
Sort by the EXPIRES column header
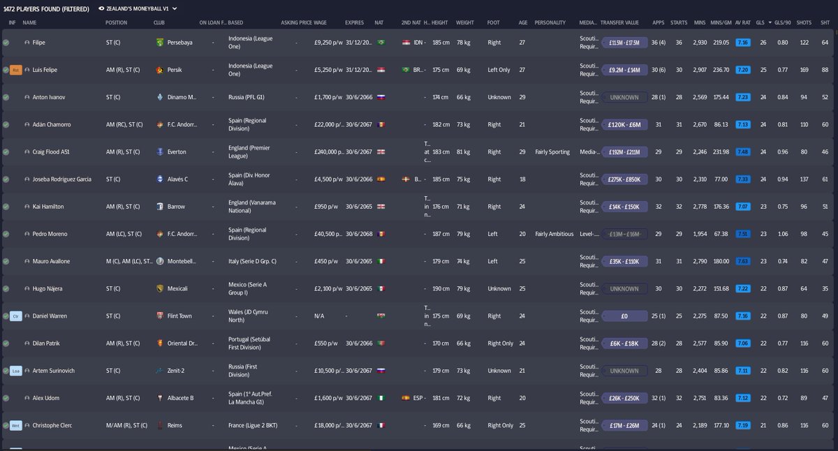click(x=354, y=22)
